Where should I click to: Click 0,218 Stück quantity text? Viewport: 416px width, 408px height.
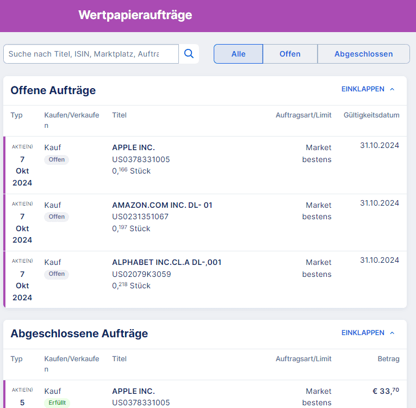tap(132, 286)
